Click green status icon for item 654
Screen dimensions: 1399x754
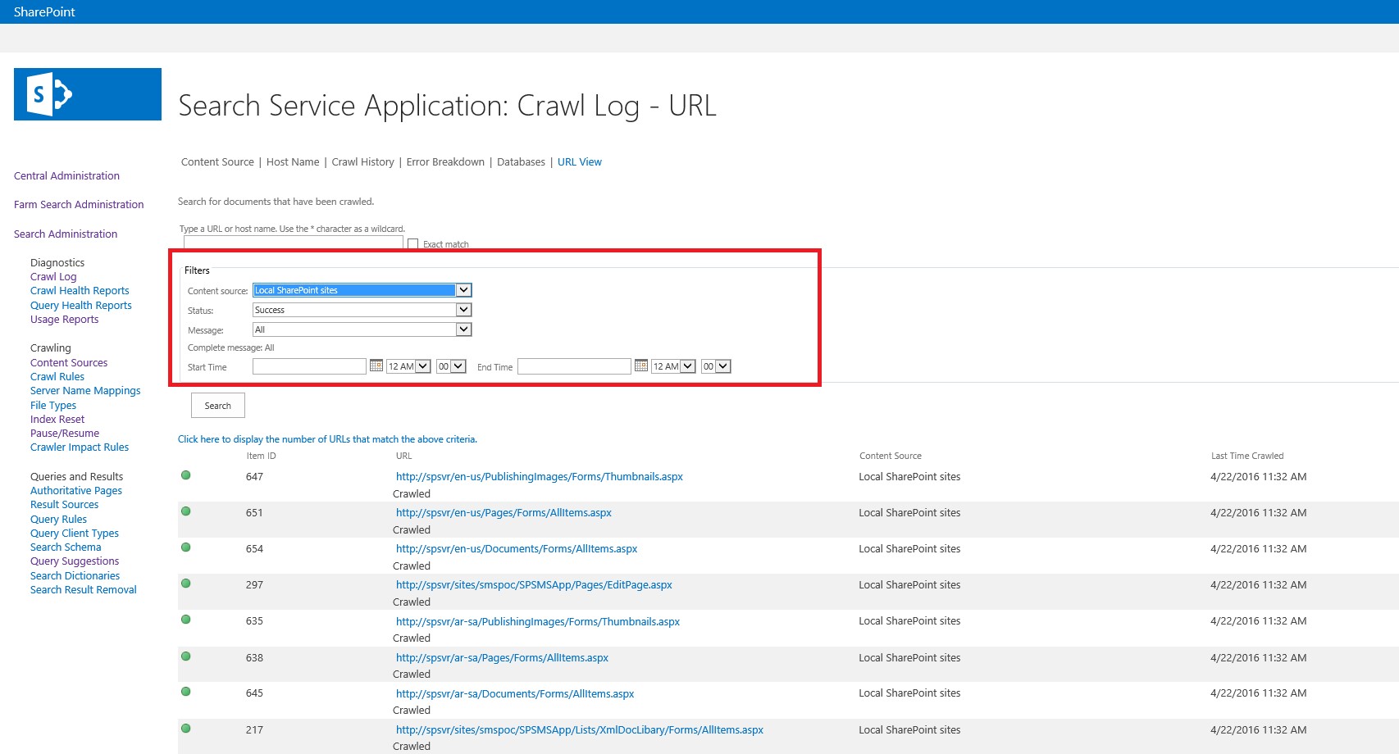point(186,547)
